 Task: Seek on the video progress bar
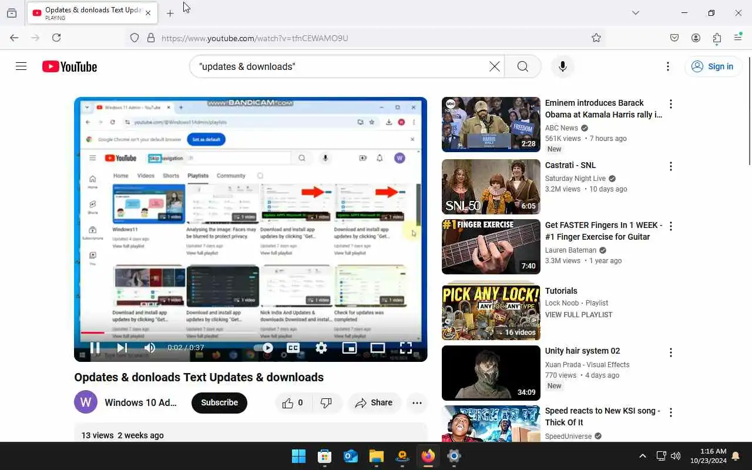(251, 333)
